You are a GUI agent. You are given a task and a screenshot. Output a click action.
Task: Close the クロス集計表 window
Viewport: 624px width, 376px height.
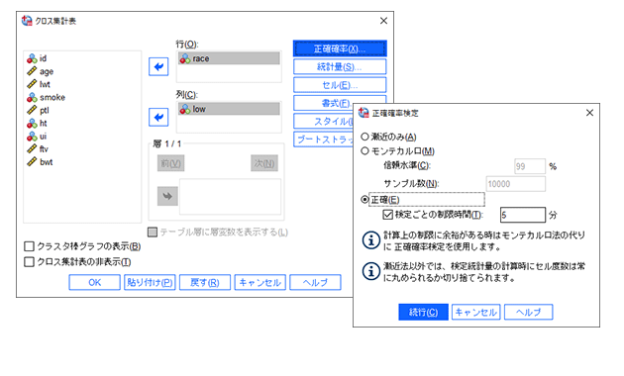(x=383, y=21)
